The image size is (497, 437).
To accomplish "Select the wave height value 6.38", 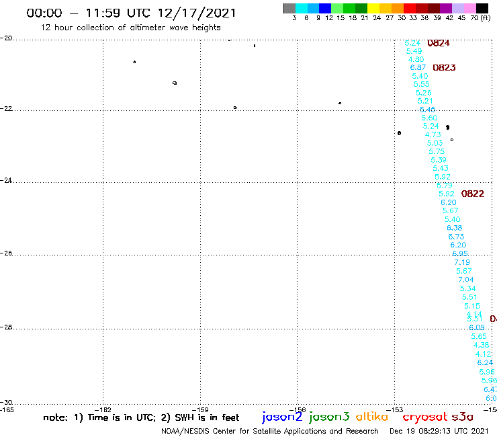I will coord(455,228).
